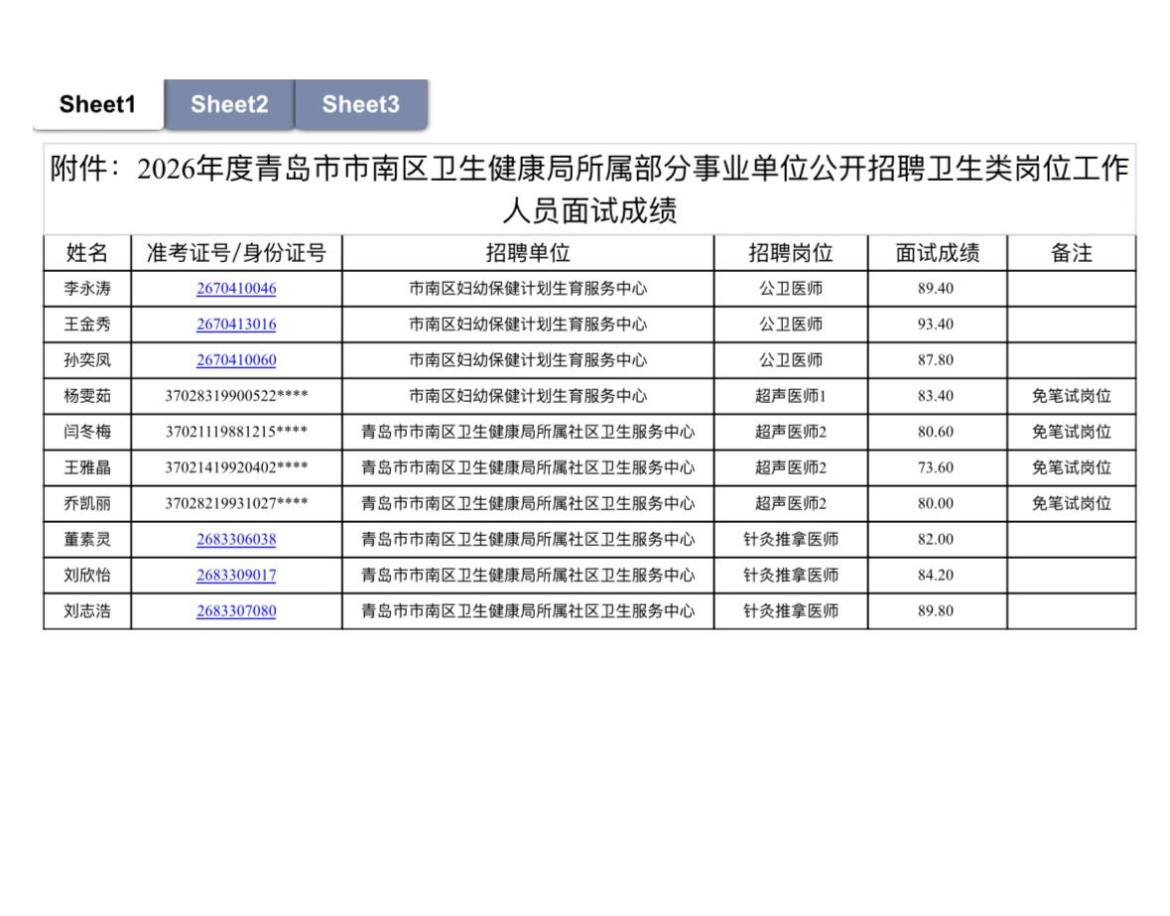Screen dimensions: 1170x916
Task: Switch to the Sheet2 tab
Action: [x=229, y=104]
